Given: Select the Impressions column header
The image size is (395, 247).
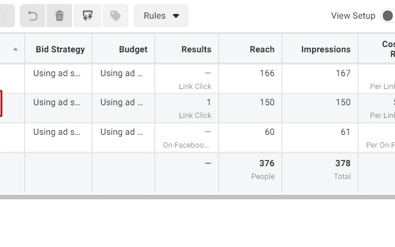Looking at the screenshot, I should (326, 49).
